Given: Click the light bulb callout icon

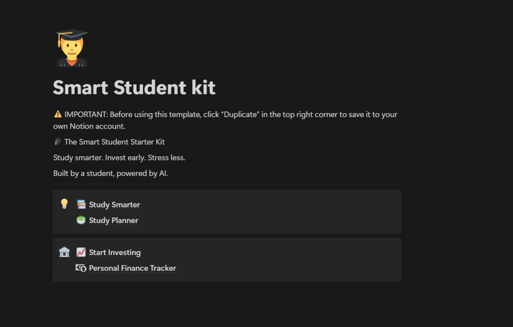Looking at the screenshot, I should (64, 204).
